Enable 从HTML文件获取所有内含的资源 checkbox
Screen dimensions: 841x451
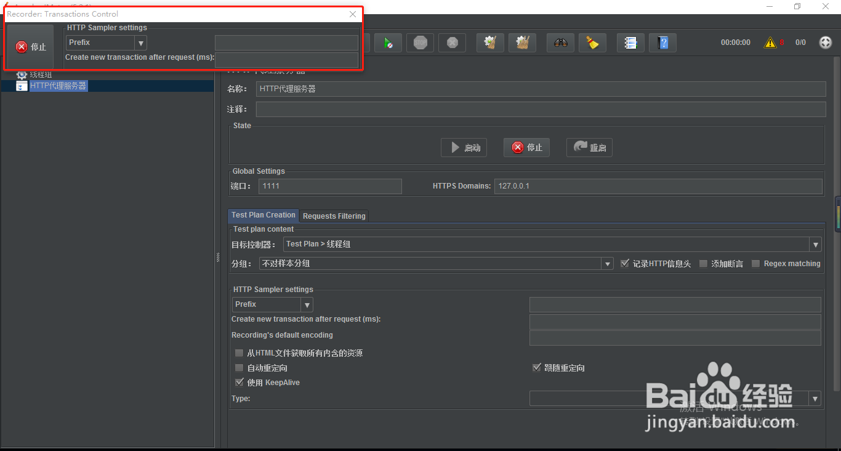(x=239, y=353)
